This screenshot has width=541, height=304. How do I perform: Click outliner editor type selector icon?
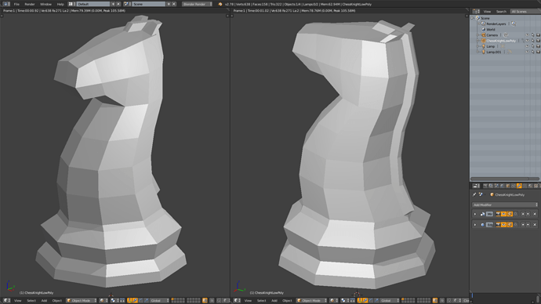476,12
